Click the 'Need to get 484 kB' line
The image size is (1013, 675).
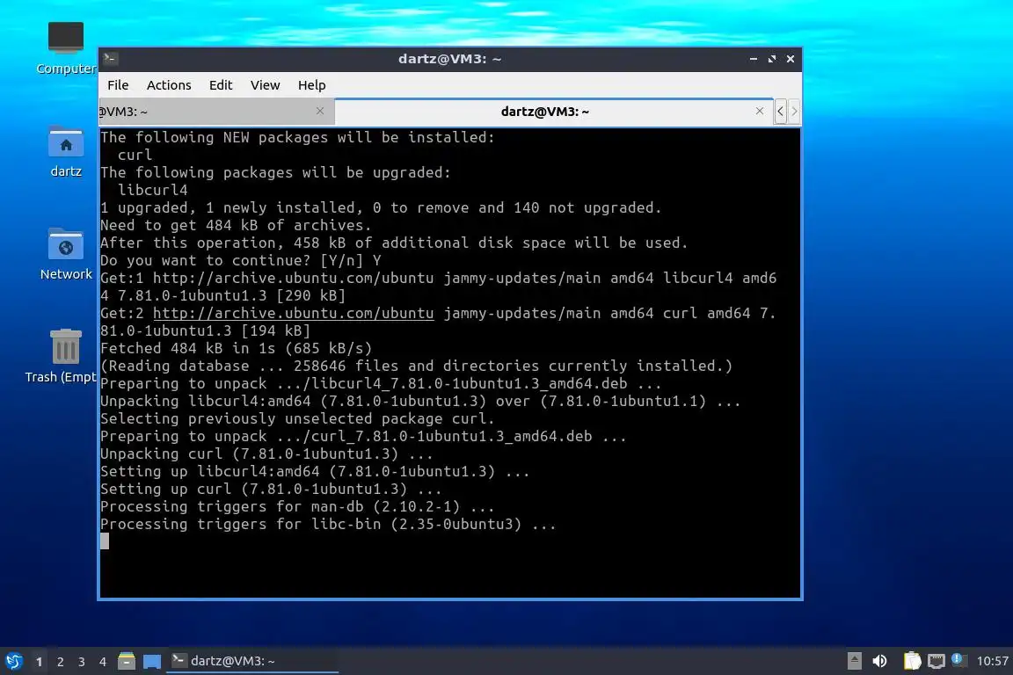pos(236,225)
